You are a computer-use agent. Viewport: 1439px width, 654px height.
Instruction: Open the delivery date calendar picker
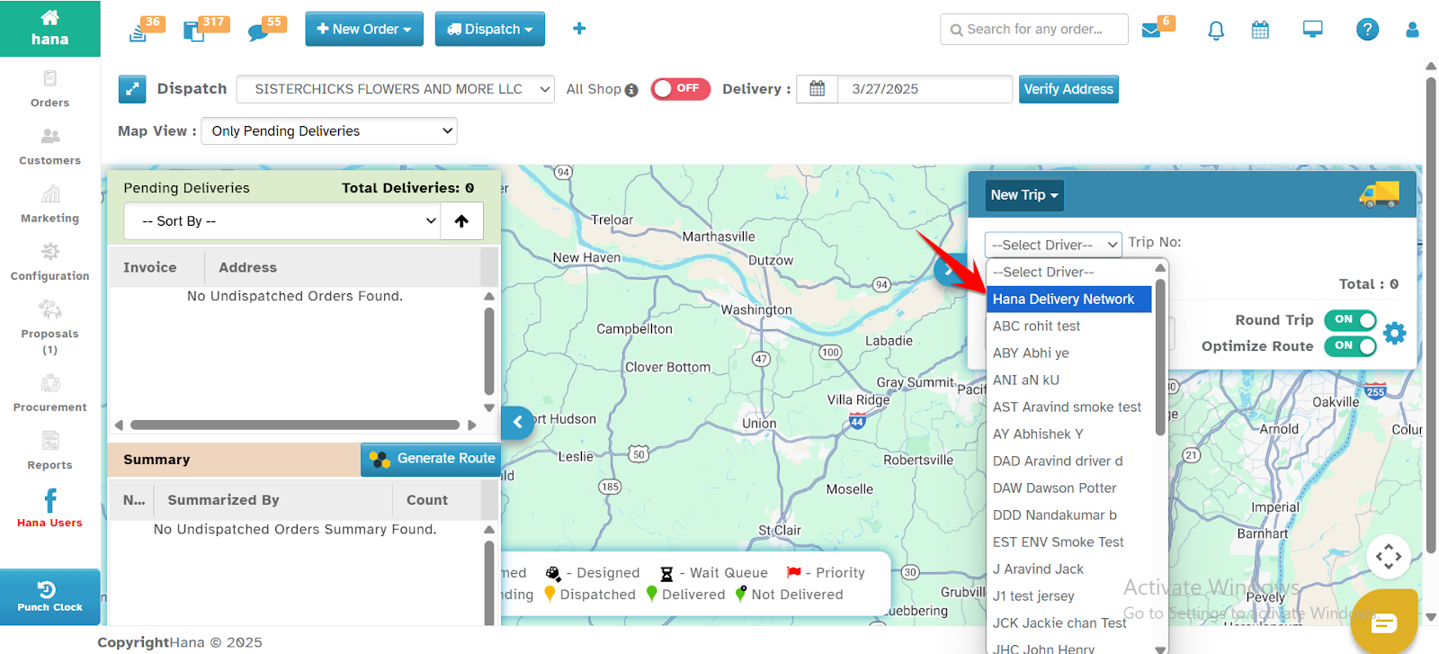pyautogui.click(x=817, y=89)
